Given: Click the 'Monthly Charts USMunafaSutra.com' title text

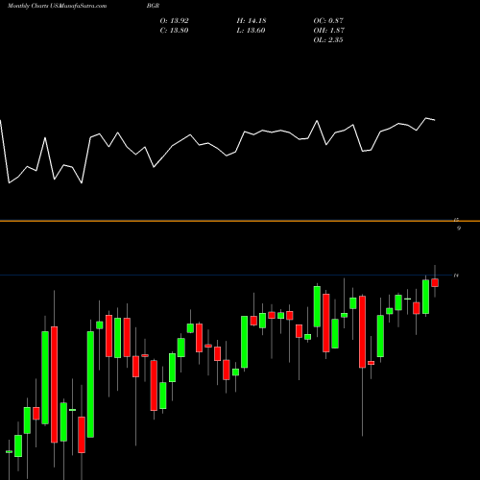Looking at the screenshot, I should (57, 6).
